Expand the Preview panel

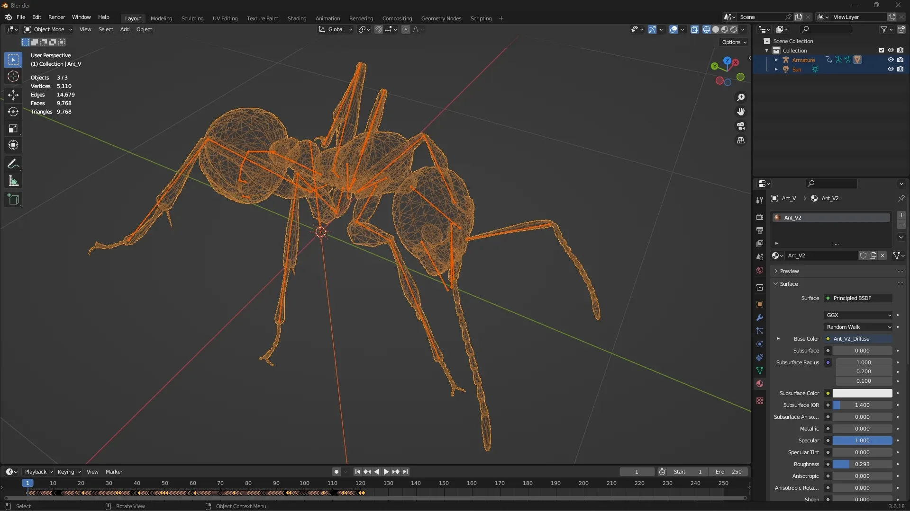click(x=789, y=271)
